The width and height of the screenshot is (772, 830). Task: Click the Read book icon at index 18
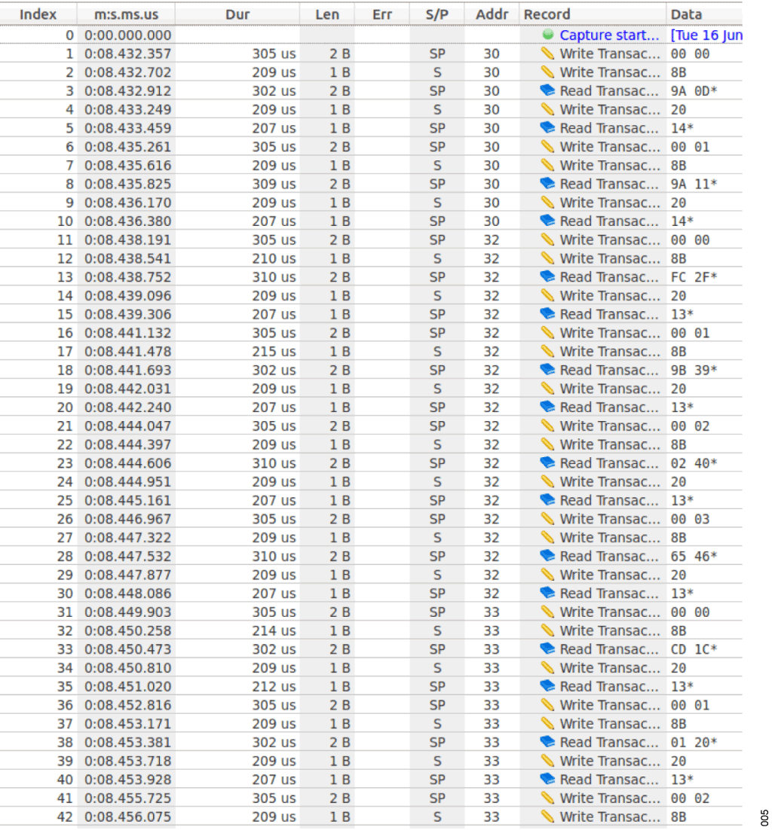(x=548, y=371)
